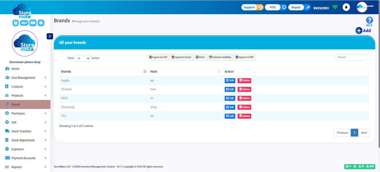The height and width of the screenshot is (172, 380).
Task: Expand the Stock Transfers menu chevron
Action: (x=45, y=131)
